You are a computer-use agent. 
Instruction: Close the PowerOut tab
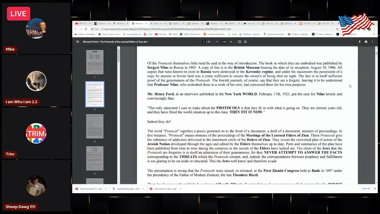click(x=127, y=23)
